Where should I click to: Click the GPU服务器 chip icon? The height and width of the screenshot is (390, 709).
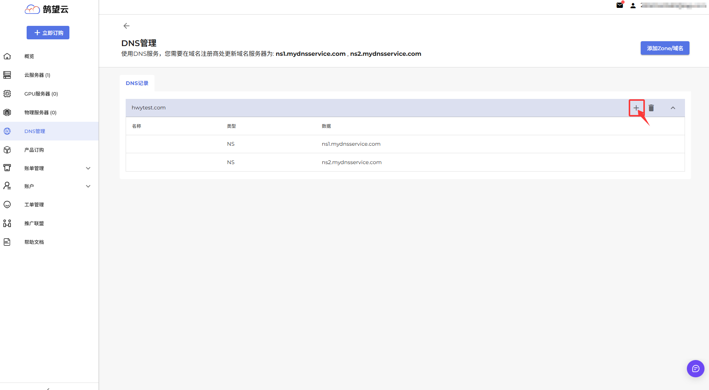(7, 94)
